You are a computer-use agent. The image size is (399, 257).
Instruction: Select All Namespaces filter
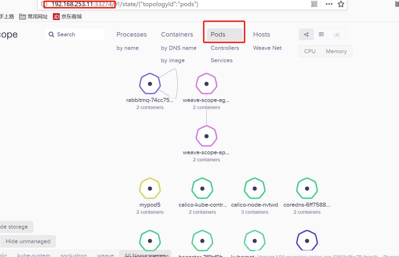(x=145, y=254)
